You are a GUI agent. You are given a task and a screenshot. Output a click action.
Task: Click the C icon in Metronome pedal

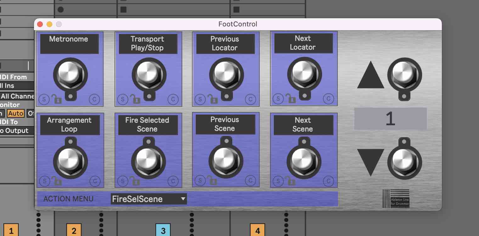tap(94, 99)
